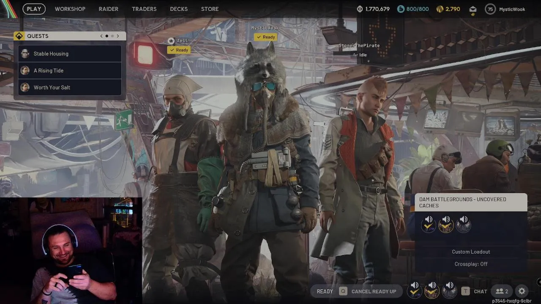Click MysticWook's Ready status badge
Image resolution: width=541 pixels, height=304 pixels.
click(265, 37)
